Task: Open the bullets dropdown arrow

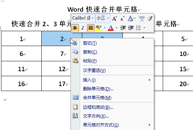Action: (144, 28)
